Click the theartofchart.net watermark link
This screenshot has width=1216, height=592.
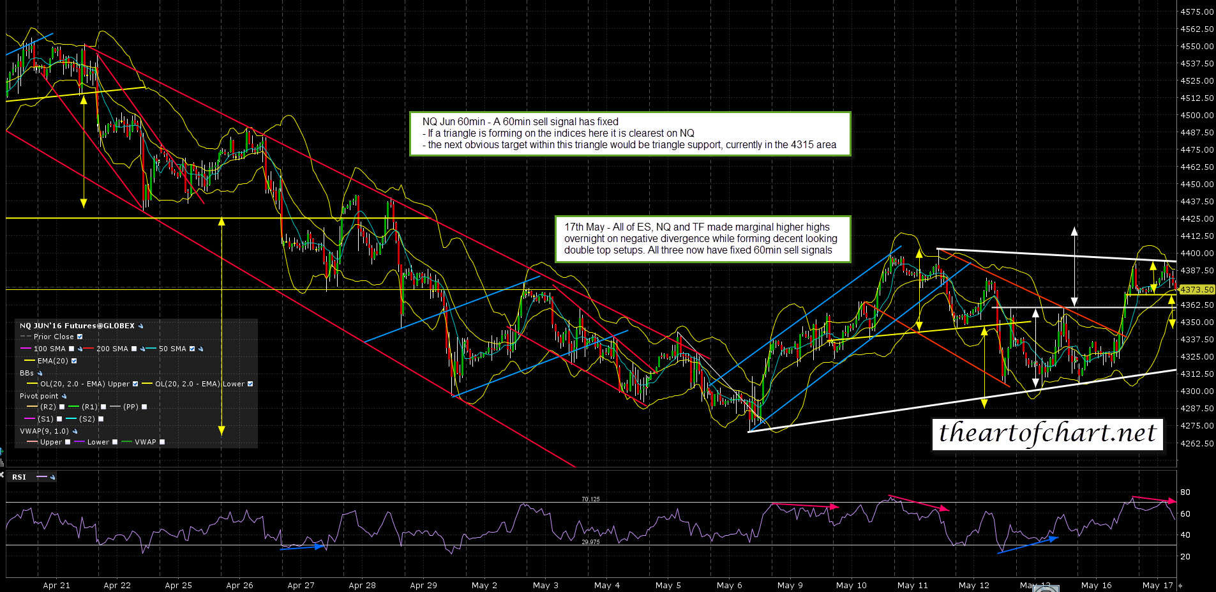click(1047, 434)
